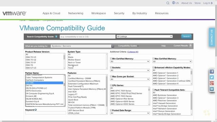Click the Help link in filter bar
217x122 pixels.
pyautogui.click(x=163, y=46)
